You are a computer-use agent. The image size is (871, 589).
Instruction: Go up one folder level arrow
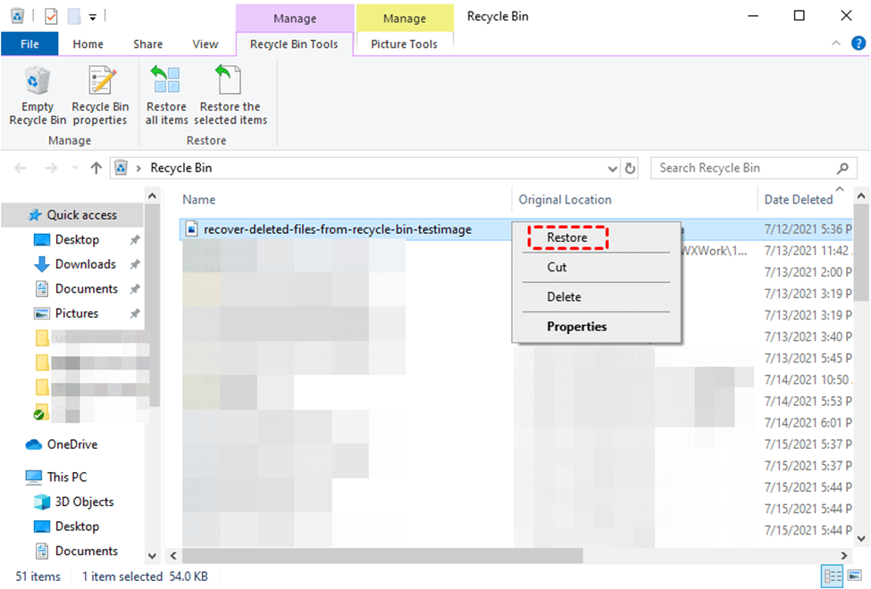click(x=96, y=168)
